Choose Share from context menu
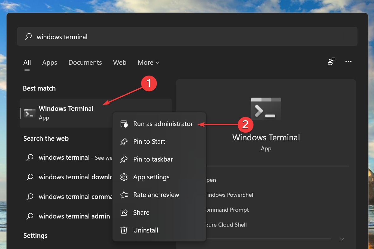 click(x=159, y=213)
